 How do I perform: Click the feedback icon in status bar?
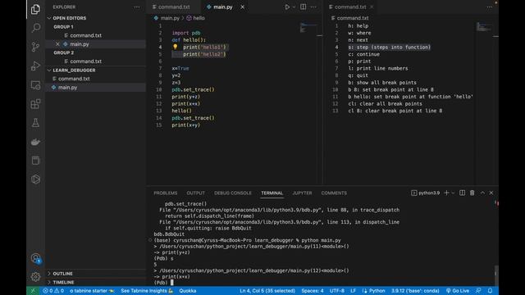[478, 291]
